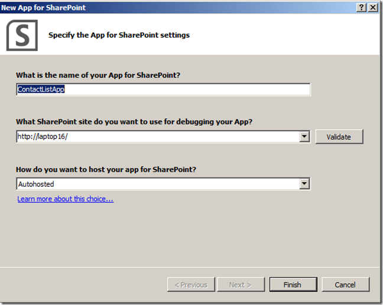Open Learn more about this choice link
Image resolution: width=383 pixels, height=305 pixels.
[65, 199]
